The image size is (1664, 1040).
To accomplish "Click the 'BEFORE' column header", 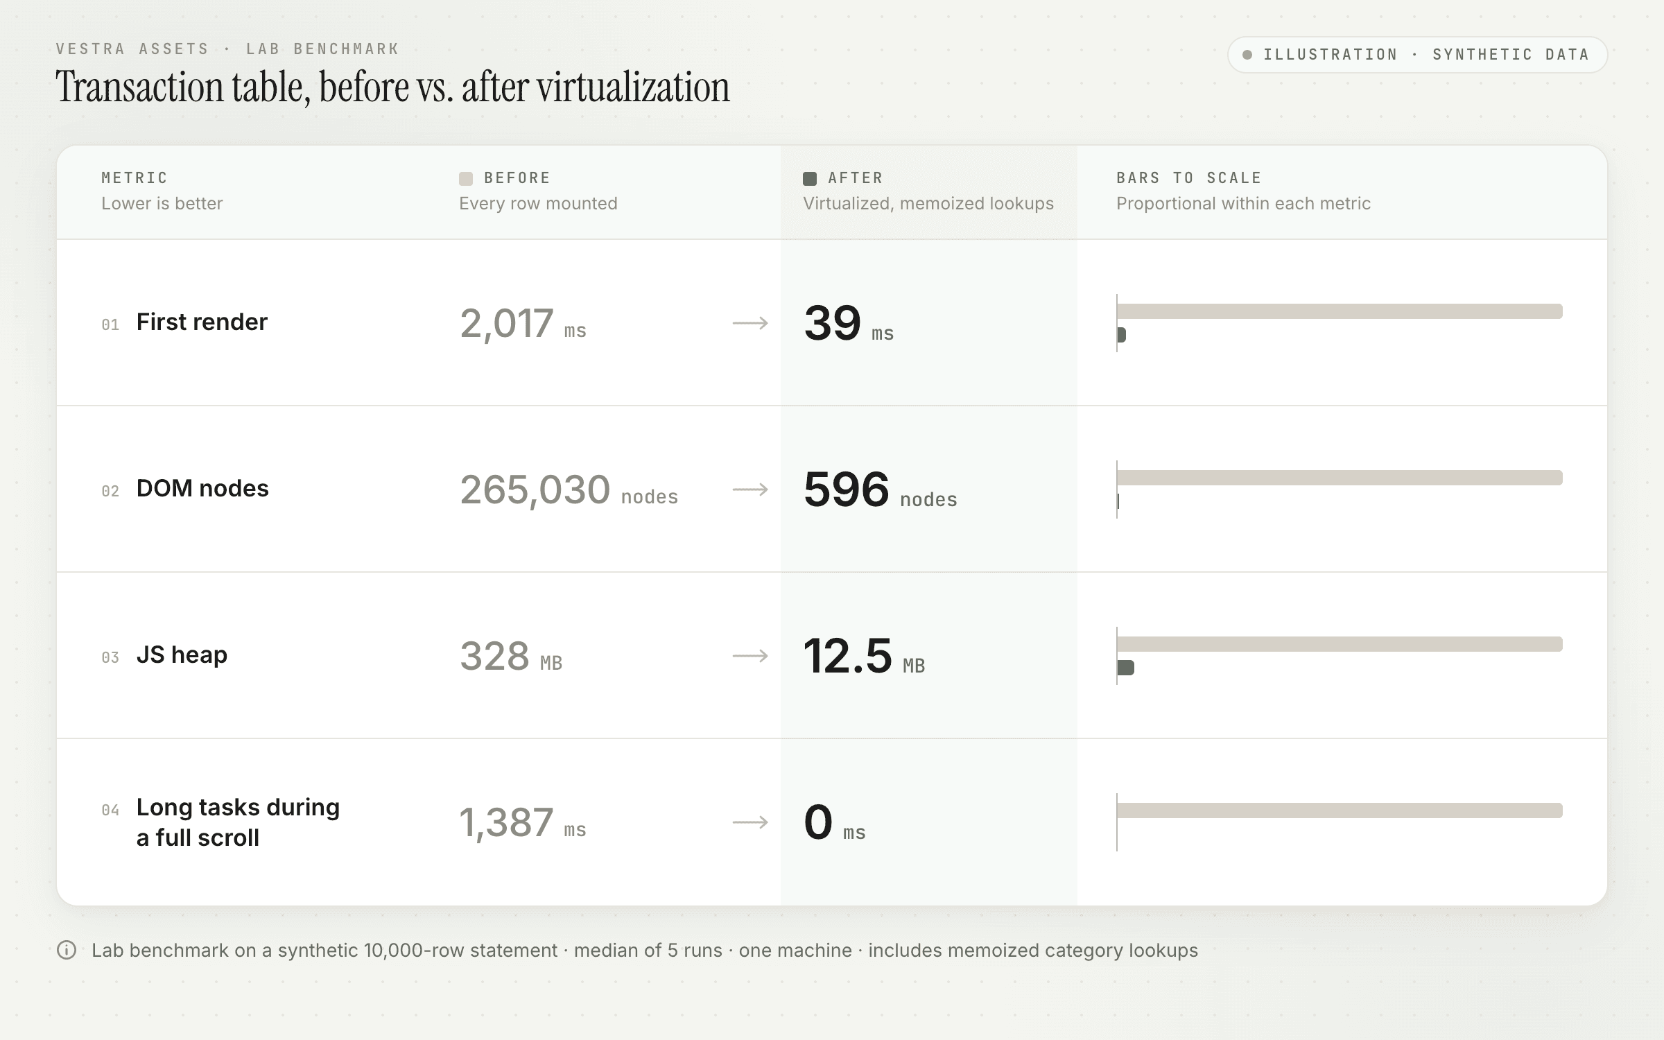I will (517, 178).
